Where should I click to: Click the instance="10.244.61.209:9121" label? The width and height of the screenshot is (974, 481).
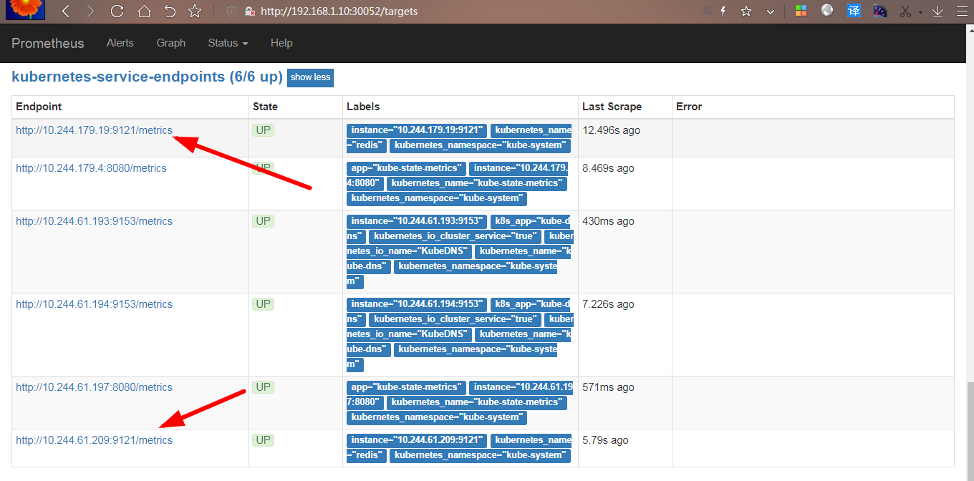417,440
